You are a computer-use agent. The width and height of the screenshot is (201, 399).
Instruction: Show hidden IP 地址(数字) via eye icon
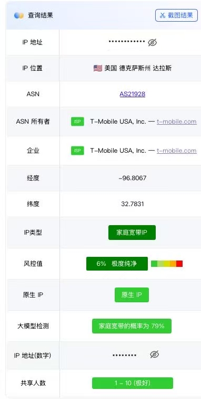click(x=154, y=354)
